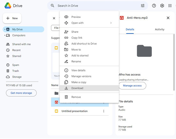Choose Copy link menu item
The image size is (176, 139).
point(89,38)
